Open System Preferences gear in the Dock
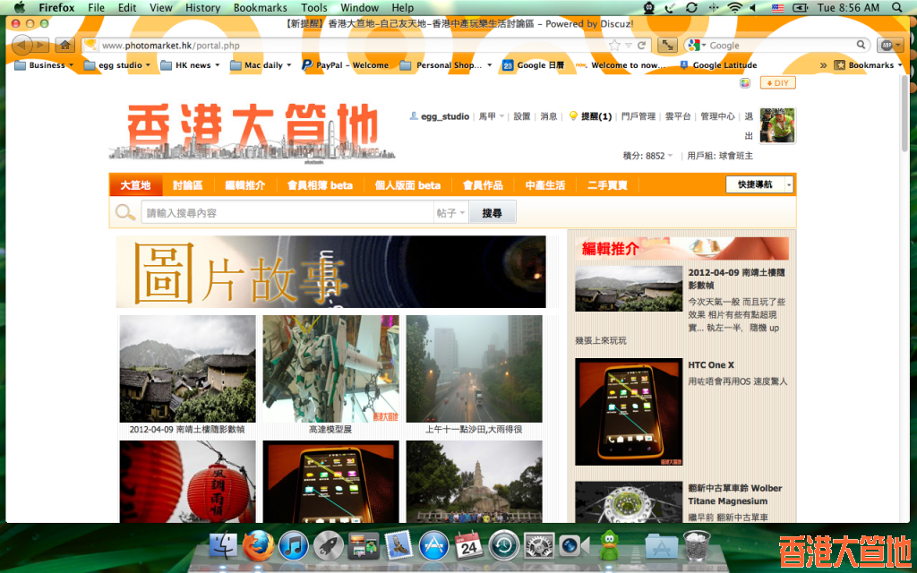Screen dimensions: 917x573 tap(539, 546)
